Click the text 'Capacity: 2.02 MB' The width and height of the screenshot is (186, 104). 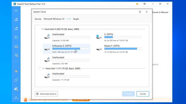[60, 64]
